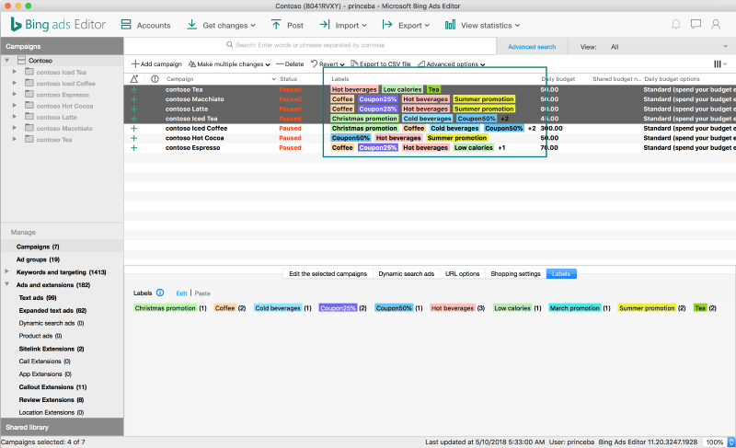Click the plus icon for contoso Tea row
The width and height of the screenshot is (736, 448).
pyautogui.click(x=133, y=89)
